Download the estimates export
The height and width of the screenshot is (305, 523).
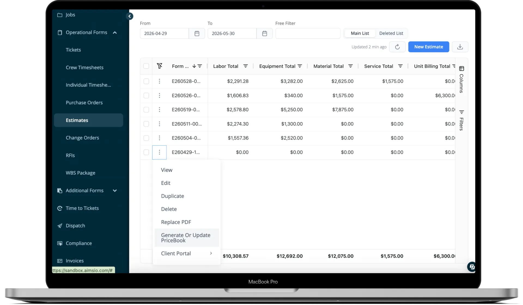[x=460, y=47]
